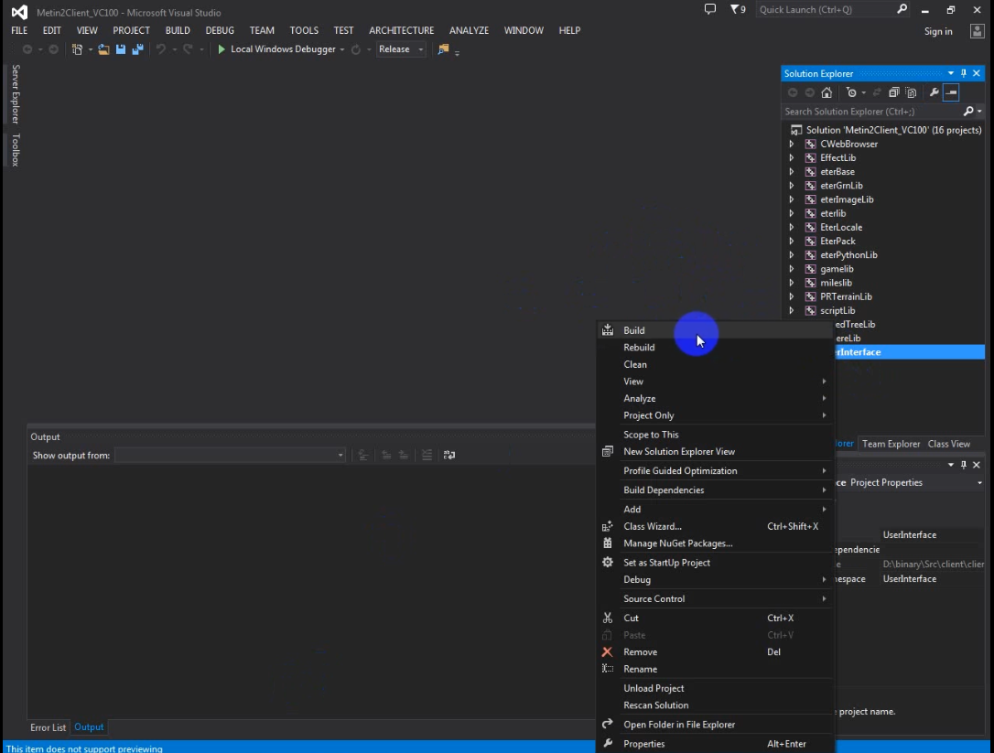Image resolution: width=994 pixels, height=753 pixels.
Task: Choose Manage NuGet Packages entry
Action: [x=715, y=543]
